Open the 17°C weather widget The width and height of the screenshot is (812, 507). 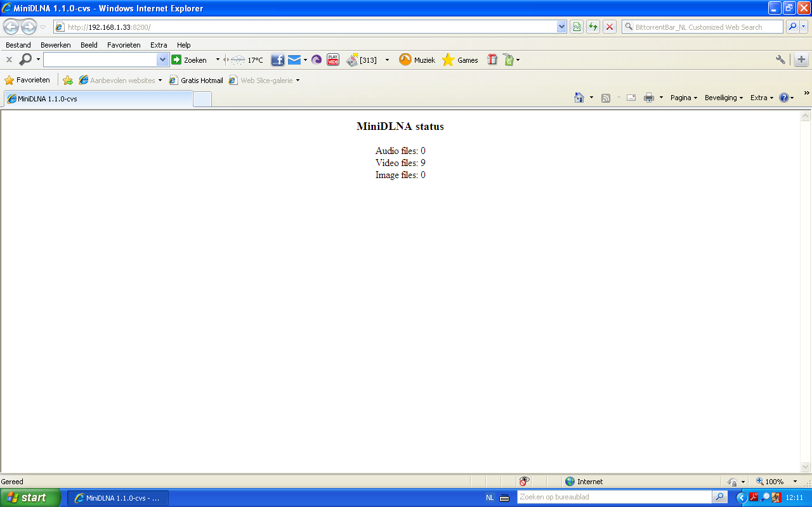tap(248, 60)
